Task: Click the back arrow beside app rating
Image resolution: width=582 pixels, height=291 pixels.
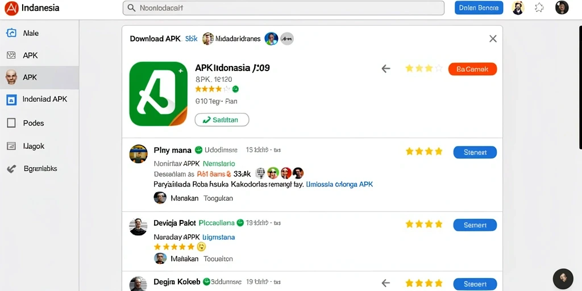Action: tap(386, 69)
